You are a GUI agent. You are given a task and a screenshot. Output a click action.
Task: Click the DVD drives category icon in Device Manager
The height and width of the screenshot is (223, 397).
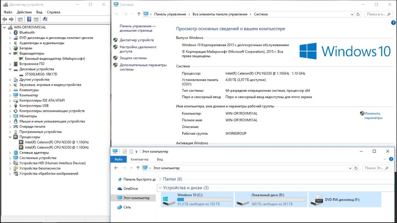click(x=16, y=37)
